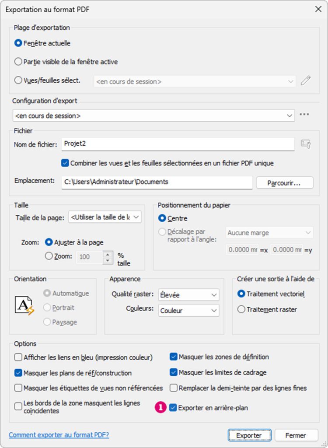Disable Exporter en arrière-plan
This screenshot has height=448, width=328.
pyautogui.click(x=173, y=408)
